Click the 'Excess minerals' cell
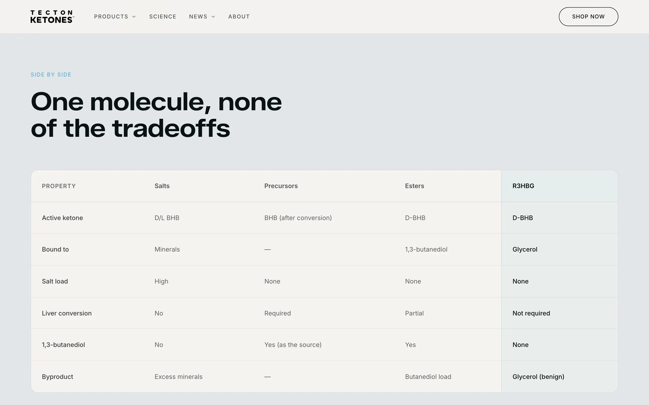This screenshot has width=649, height=405. pyautogui.click(x=178, y=377)
